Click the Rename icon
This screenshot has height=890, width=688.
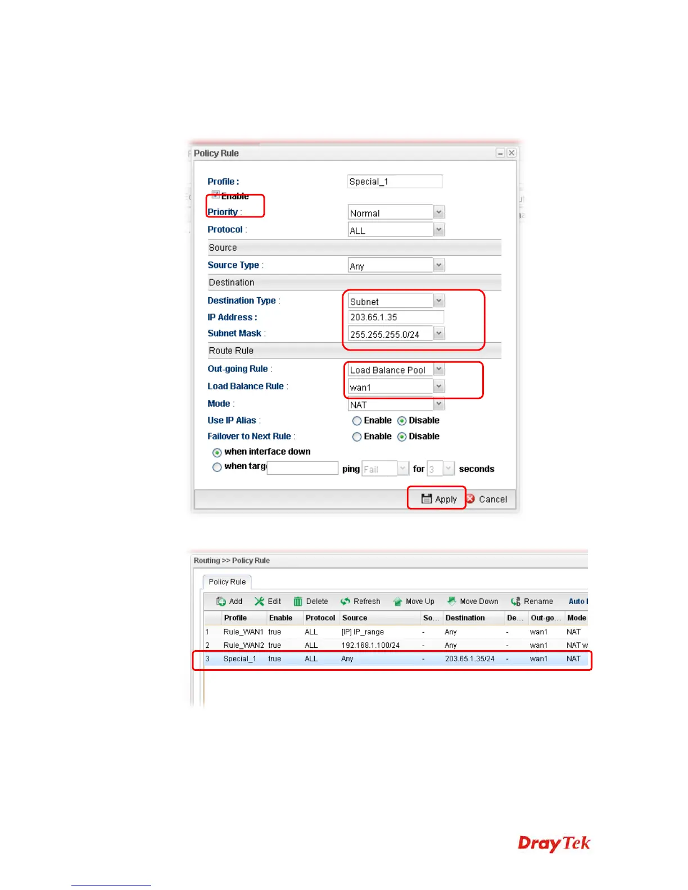[x=515, y=601]
